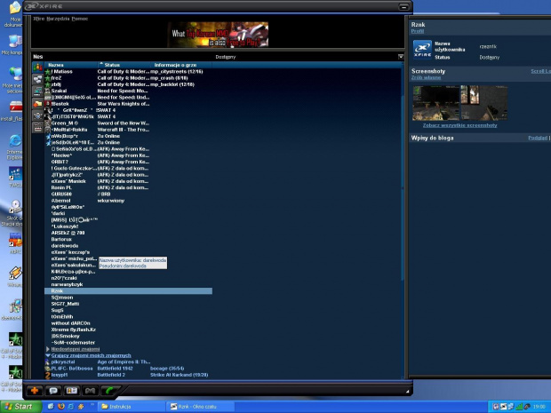The height and width of the screenshot is (413, 551).
Task: Open the Instrukcja taskbar button
Action: point(131,407)
